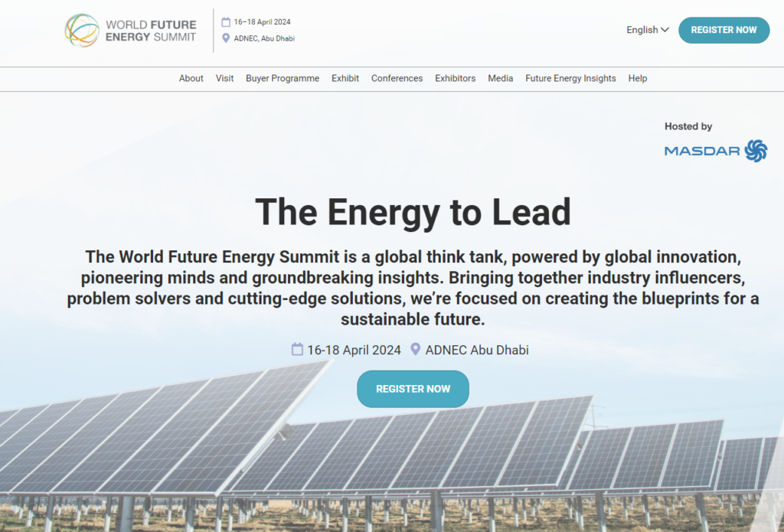Select the Exhibitors menu item
784x532 pixels.
point(455,78)
